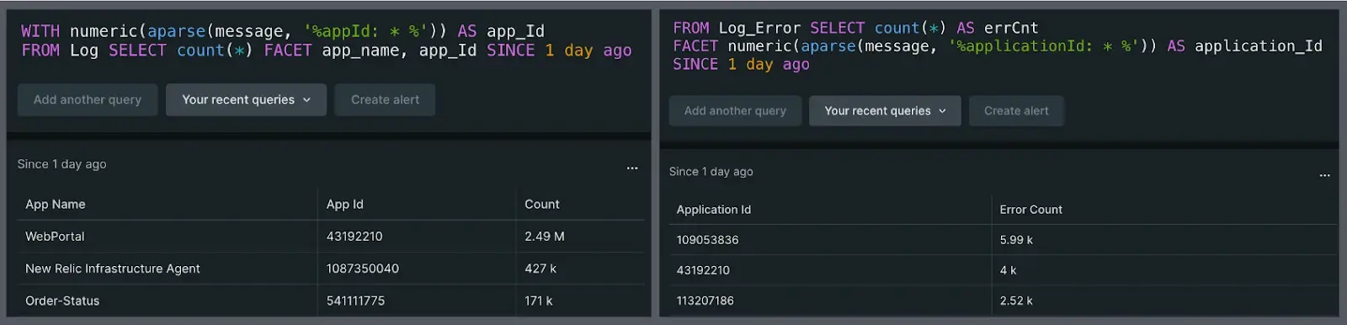This screenshot has width=1347, height=325.
Task: Click the left 'Add another query' button
Action: [88, 99]
